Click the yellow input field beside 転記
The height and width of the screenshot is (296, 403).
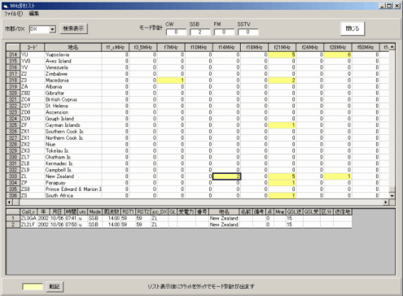[x=33, y=287]
